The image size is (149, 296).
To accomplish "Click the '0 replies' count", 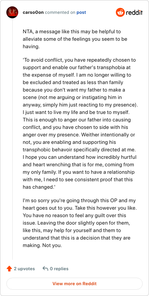I will [59, 269].
